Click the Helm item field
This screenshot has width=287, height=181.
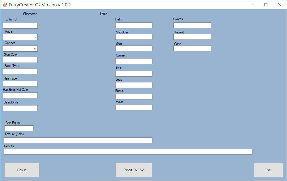coord(134,25)
